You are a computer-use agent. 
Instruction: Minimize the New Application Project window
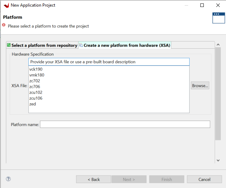186,5
